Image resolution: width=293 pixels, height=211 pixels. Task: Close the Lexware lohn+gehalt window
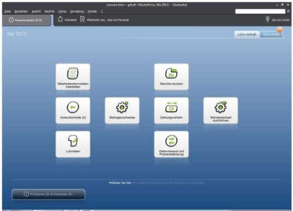pos(288,5)
